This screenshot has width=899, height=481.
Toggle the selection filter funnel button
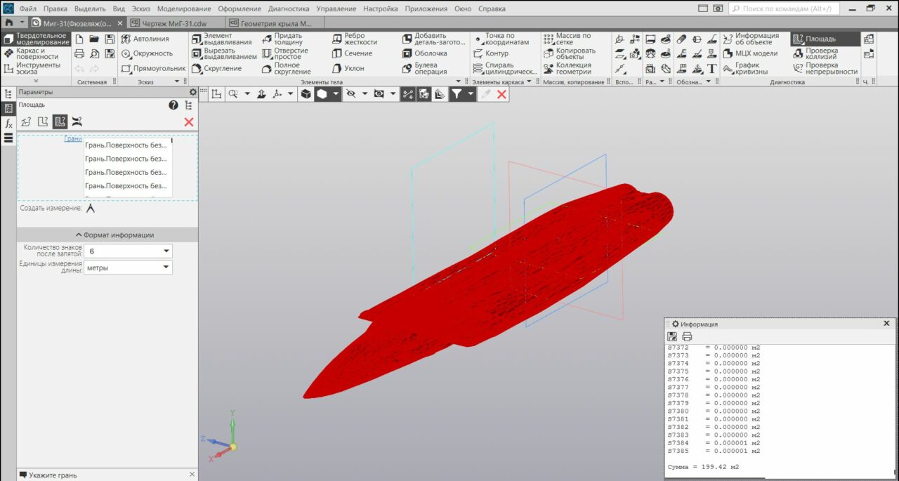[457, 93]
